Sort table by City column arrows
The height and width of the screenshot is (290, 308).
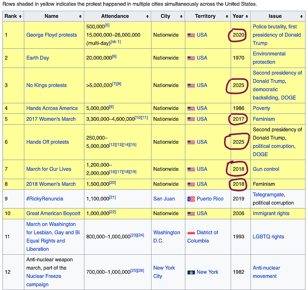(x=181, y=17)
